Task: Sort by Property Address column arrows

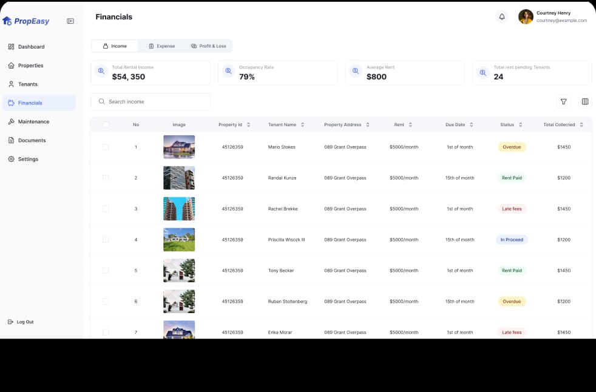Action: [x=368, y=125]
